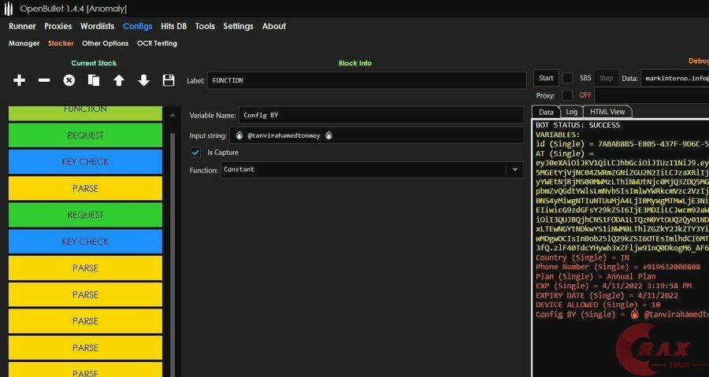Screen dimensions: 709x377
Task: Open the About menu
Action: pyautogui.click(x=274, y=26)
